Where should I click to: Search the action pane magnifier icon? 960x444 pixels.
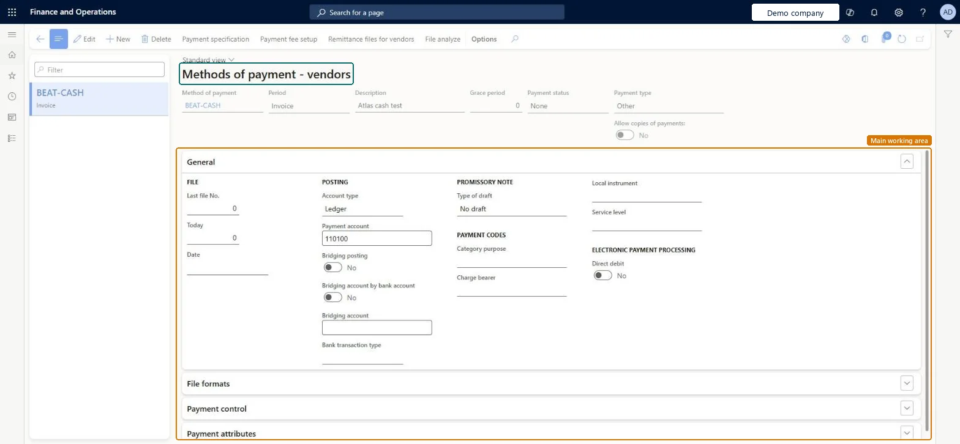tap(515, 39)
